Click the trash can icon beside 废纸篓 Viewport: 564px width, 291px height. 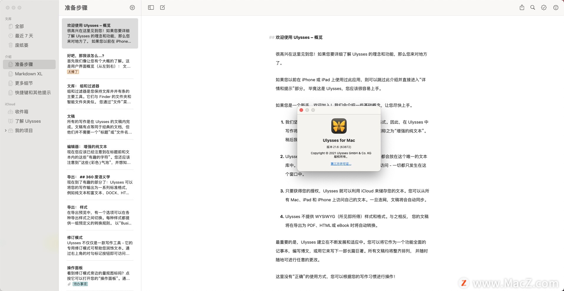tap(11, 45)
